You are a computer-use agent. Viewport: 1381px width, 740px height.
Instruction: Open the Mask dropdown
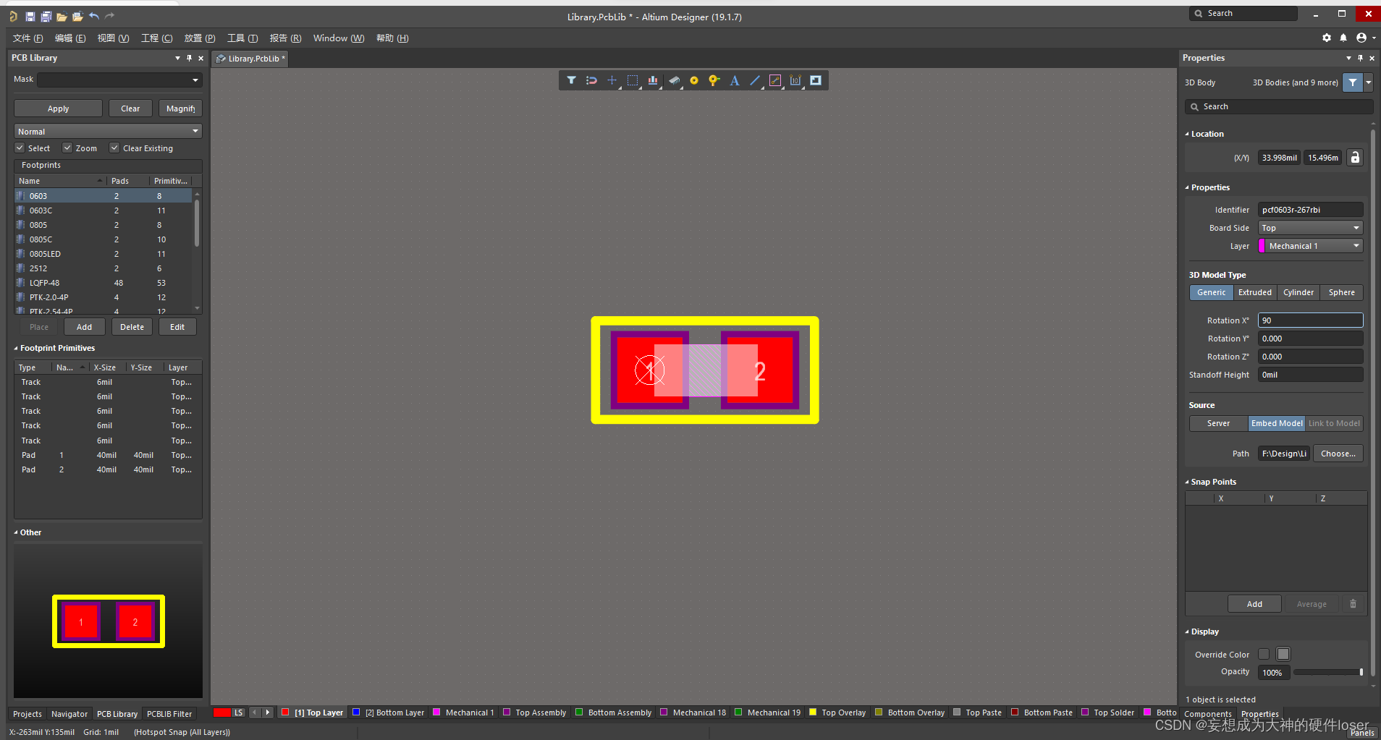pyautogui.click(x=195, y=80)
